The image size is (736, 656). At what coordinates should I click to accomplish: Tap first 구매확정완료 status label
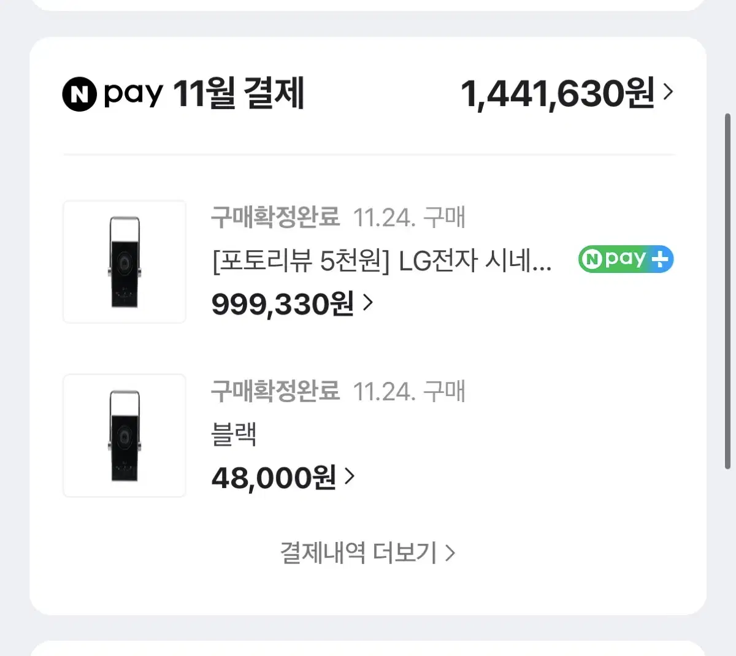275,217
